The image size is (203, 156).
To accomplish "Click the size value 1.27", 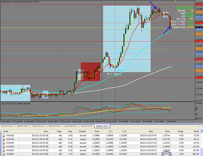I will pyautogui.click(x=70, y=154).
